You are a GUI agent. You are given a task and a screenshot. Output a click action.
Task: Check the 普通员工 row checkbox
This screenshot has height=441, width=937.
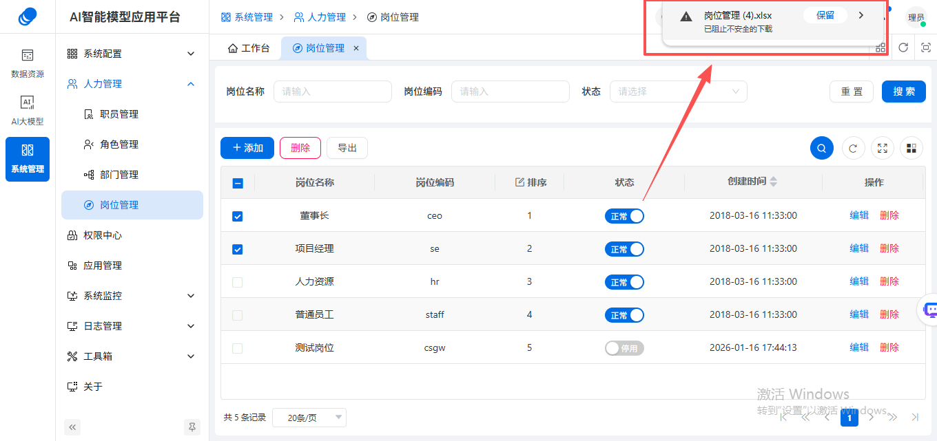pyautogui.click(x=238, y=315)
